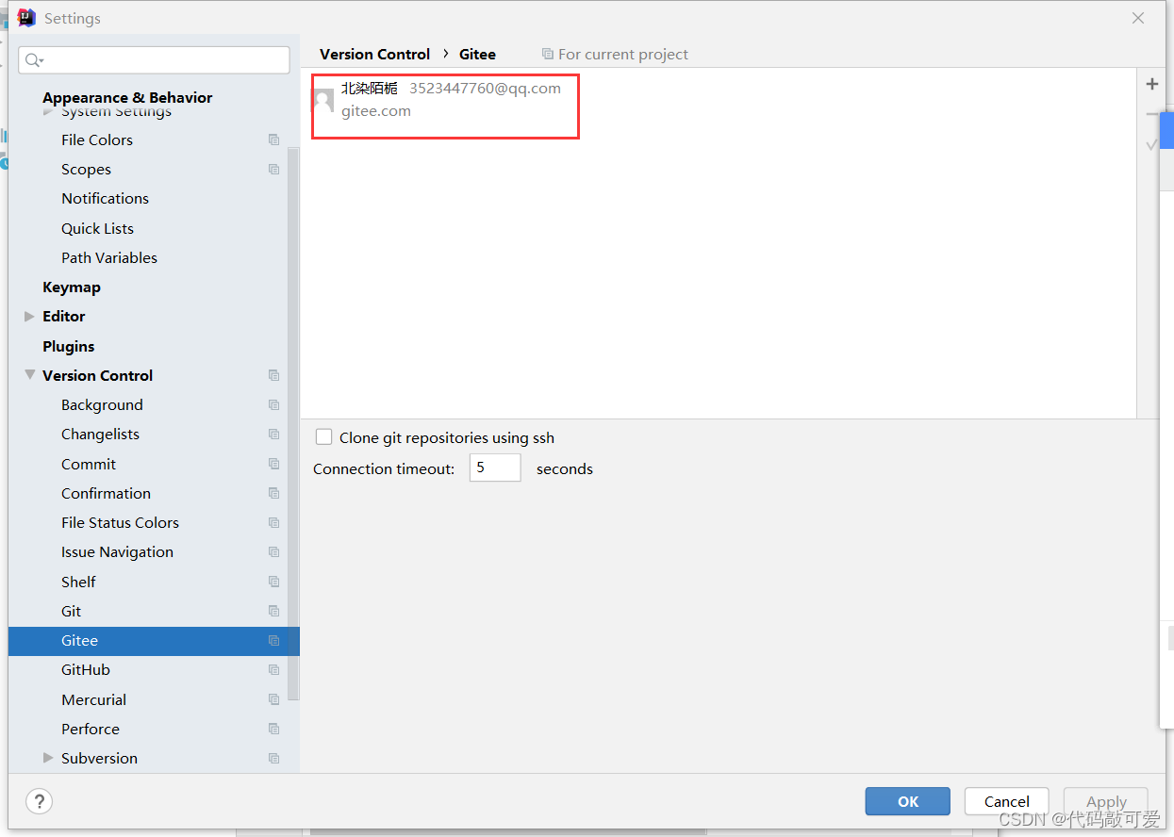The image size is (1174, 837).
Task: Open Commit settings
Action: [x=89, y=464]
